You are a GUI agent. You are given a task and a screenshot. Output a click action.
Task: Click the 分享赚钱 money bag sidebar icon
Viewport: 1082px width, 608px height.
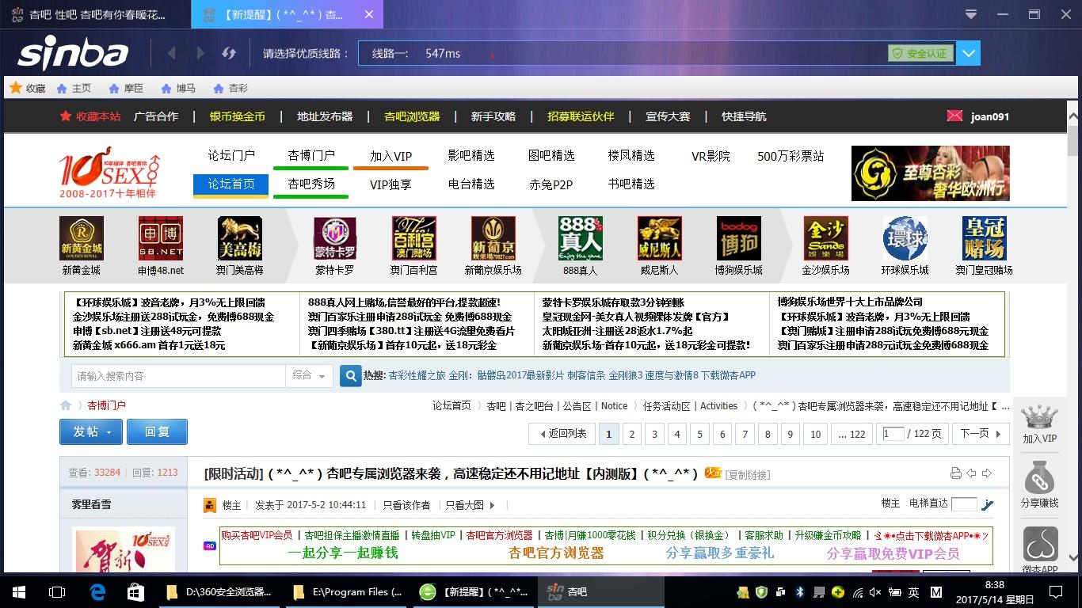pyautogui.click(x=1039, y=486)
